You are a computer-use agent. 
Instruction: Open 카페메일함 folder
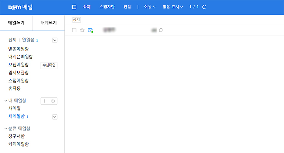coord(18,144)
